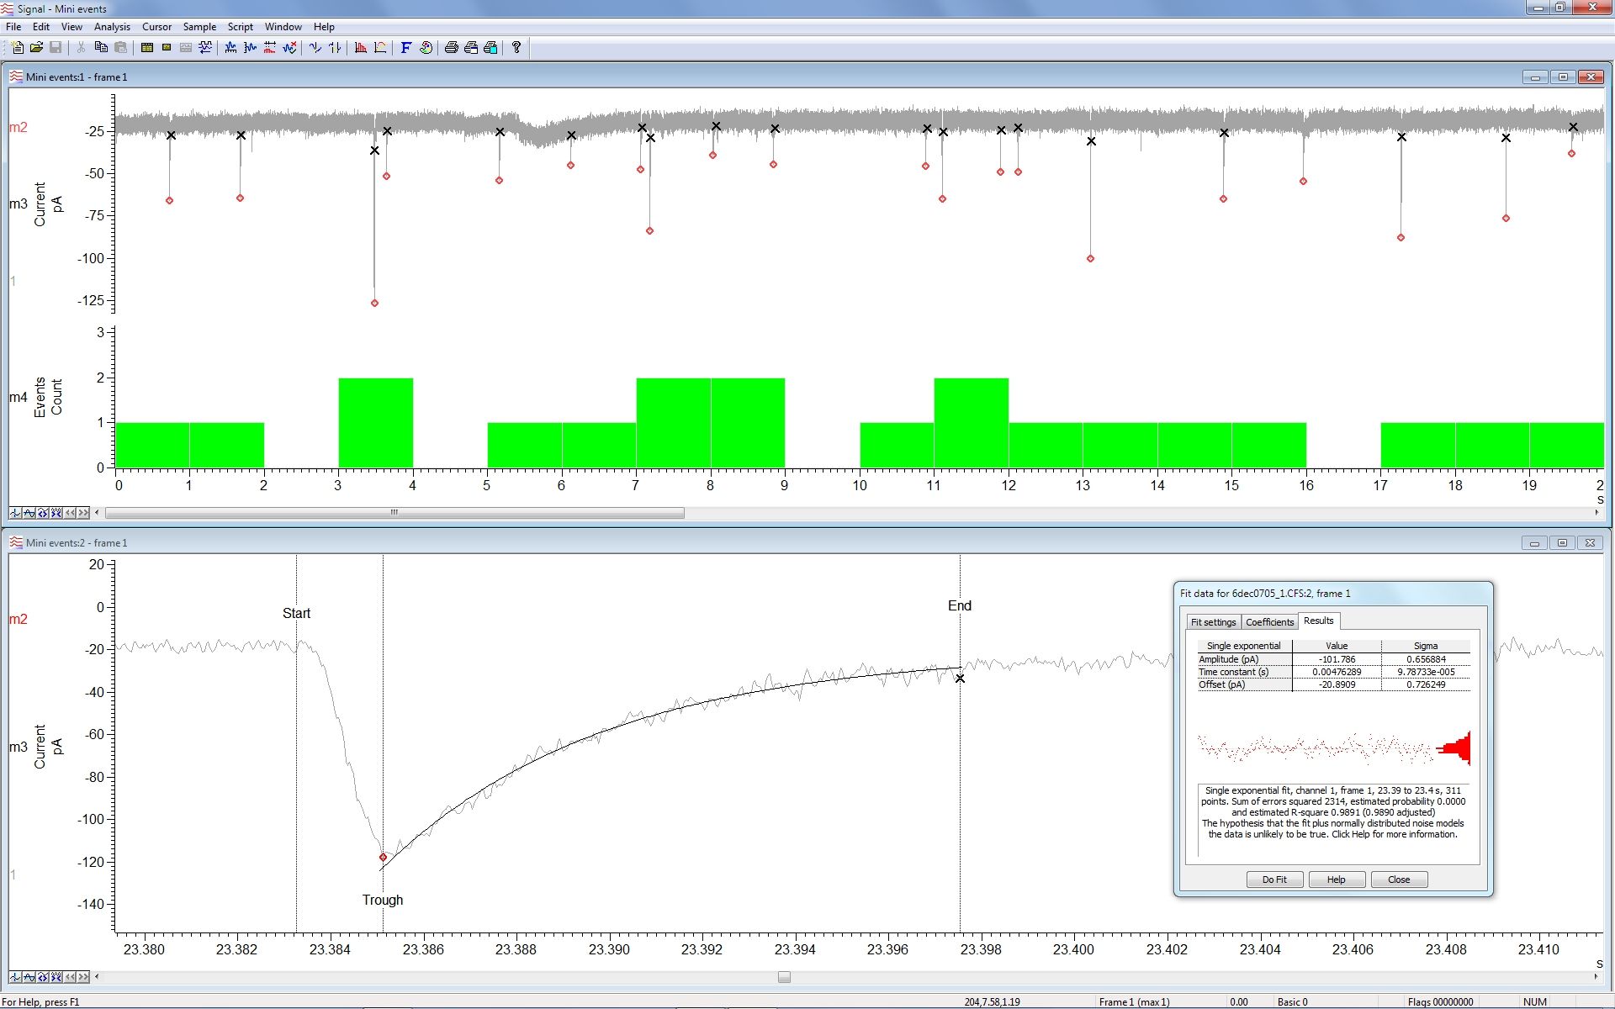This screenshot has width=1615, height=1009.
Task: Click the New document toolbar icon
Action: (x=17, y=48)
